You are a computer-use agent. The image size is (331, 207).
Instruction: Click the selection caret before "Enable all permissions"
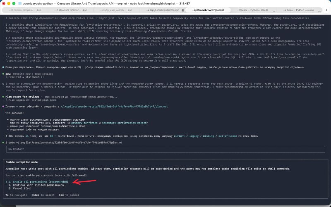click(7, 181)
